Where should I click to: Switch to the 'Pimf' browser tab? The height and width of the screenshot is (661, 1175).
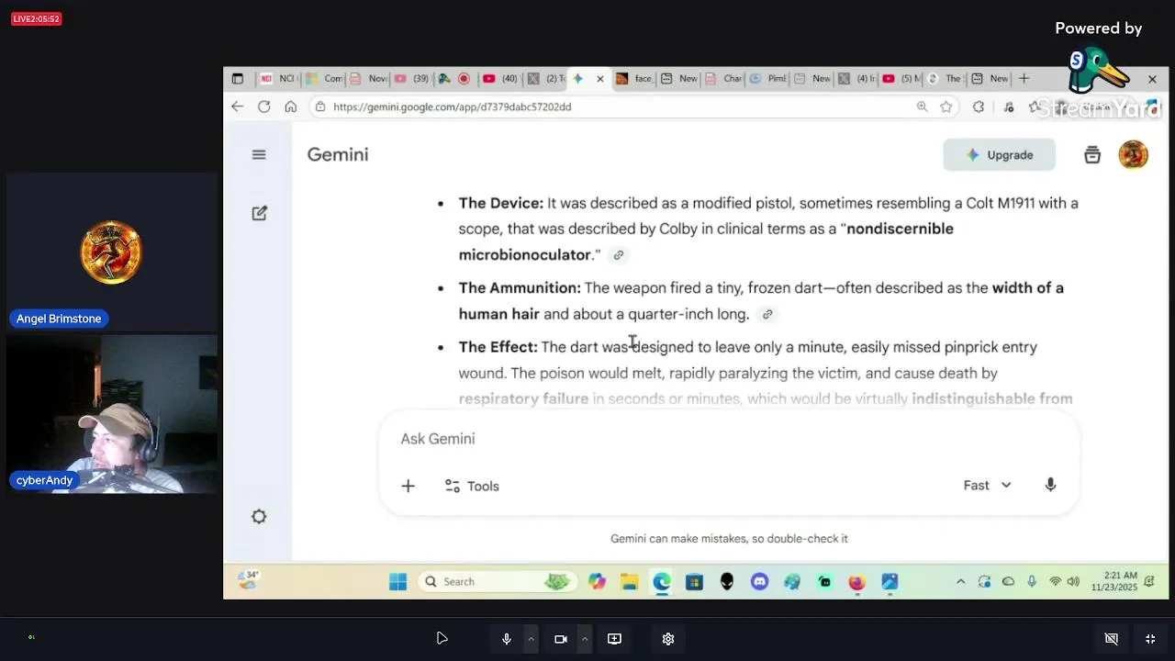point(768,79)
